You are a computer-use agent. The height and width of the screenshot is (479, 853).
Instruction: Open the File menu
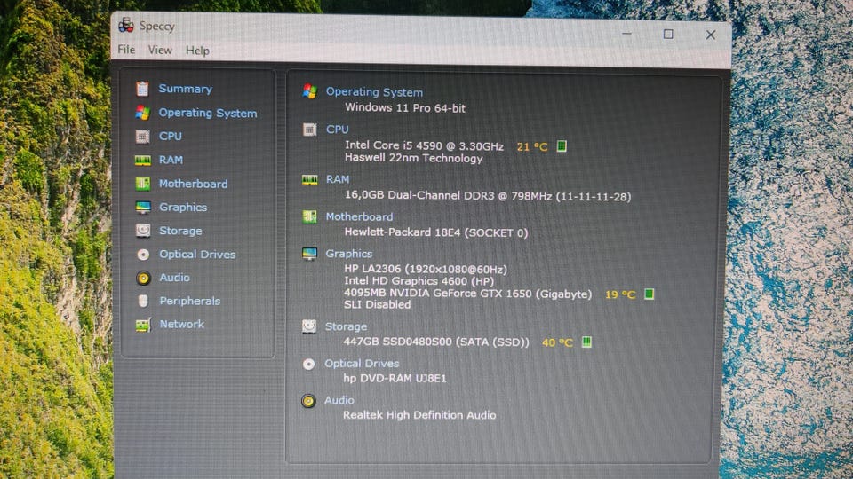point(126,50)
